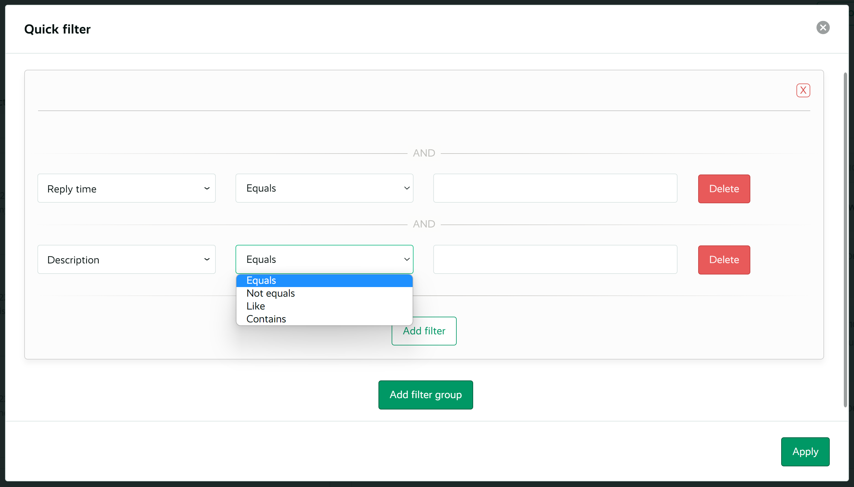This screenshot has width=854, height=487.
Task: Click the dialog's vertical scrollbar
Action: [x=845, y=239]
